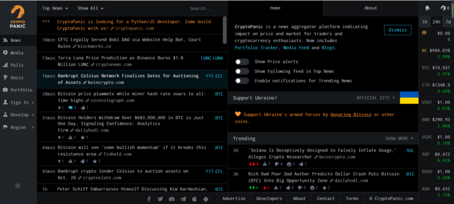Switch to the Home tab

click(x=275, y=8)
